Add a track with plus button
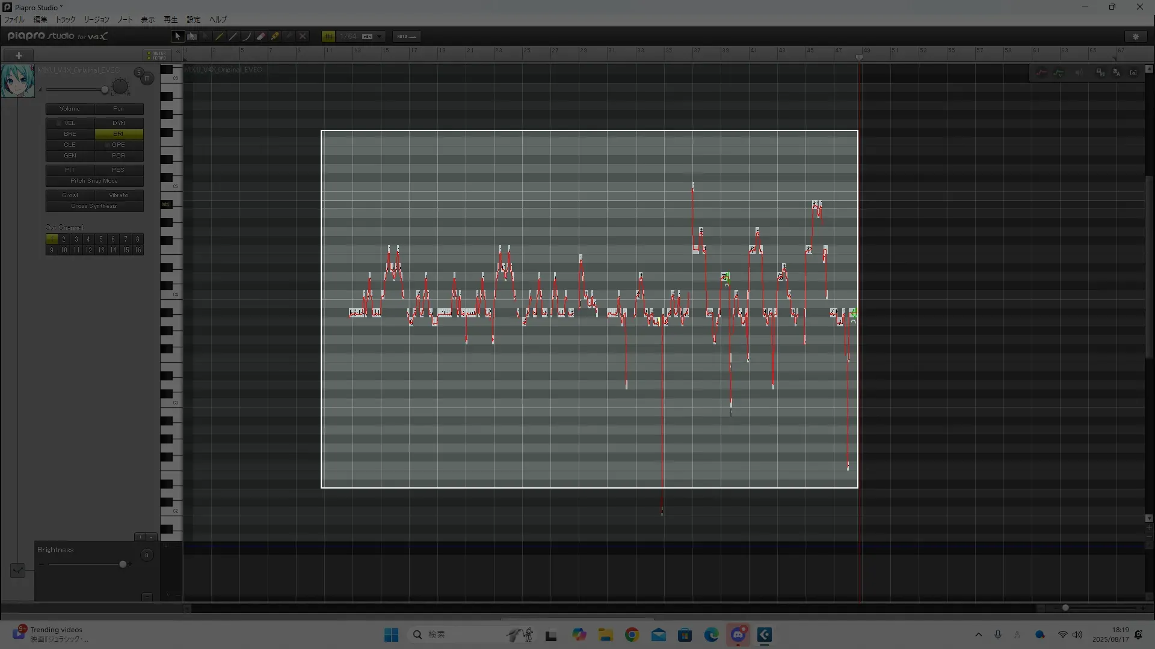Viewport: 1155px width, 649px height. coord(19,55)
